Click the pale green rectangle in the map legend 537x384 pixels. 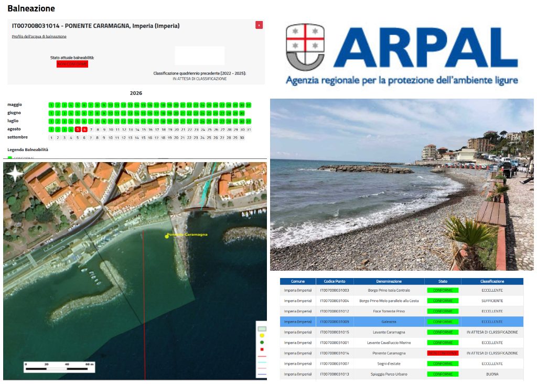(262, 329)
